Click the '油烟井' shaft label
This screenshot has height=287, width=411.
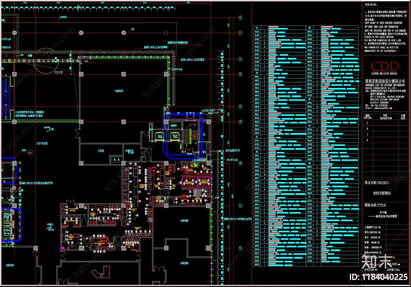174,126
